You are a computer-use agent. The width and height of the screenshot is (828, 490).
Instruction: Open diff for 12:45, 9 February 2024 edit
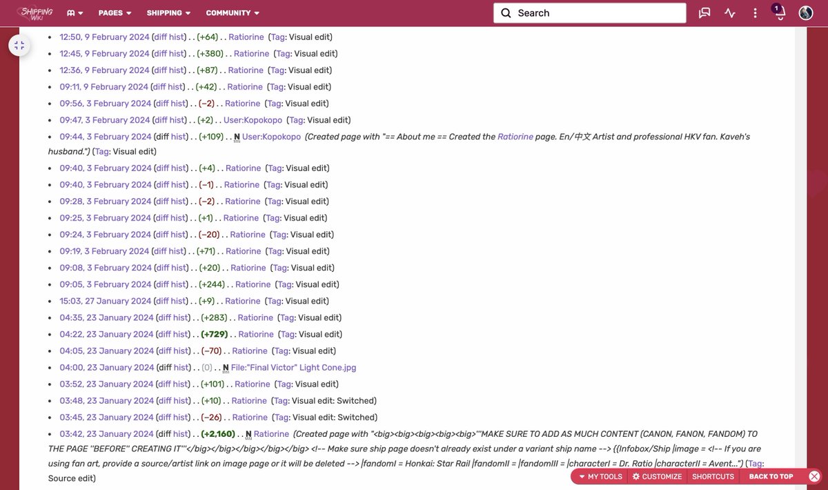point(160,54)
